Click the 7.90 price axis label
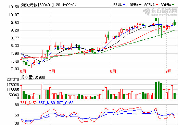Viewport: 178px width, 125px height. click(x=15, y=53)
